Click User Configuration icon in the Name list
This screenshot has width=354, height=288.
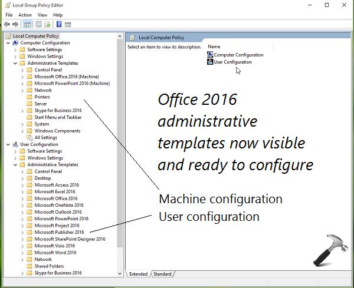210,62
